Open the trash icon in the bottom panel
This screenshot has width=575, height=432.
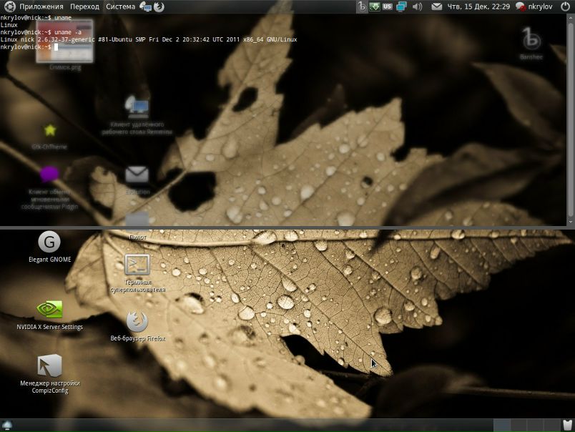567,426
